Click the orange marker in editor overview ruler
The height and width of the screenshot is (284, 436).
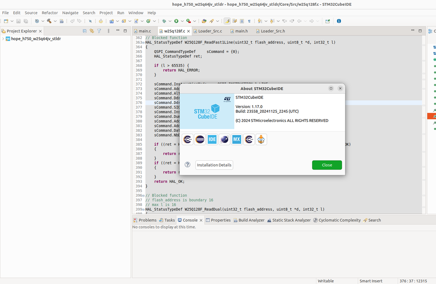click(x=432, y=116)
